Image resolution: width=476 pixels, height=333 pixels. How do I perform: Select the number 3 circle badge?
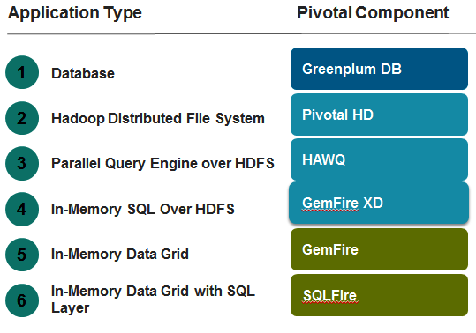coord(22,164)
